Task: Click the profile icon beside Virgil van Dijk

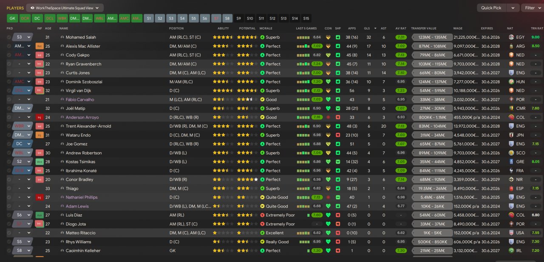Action: [62, 91]
